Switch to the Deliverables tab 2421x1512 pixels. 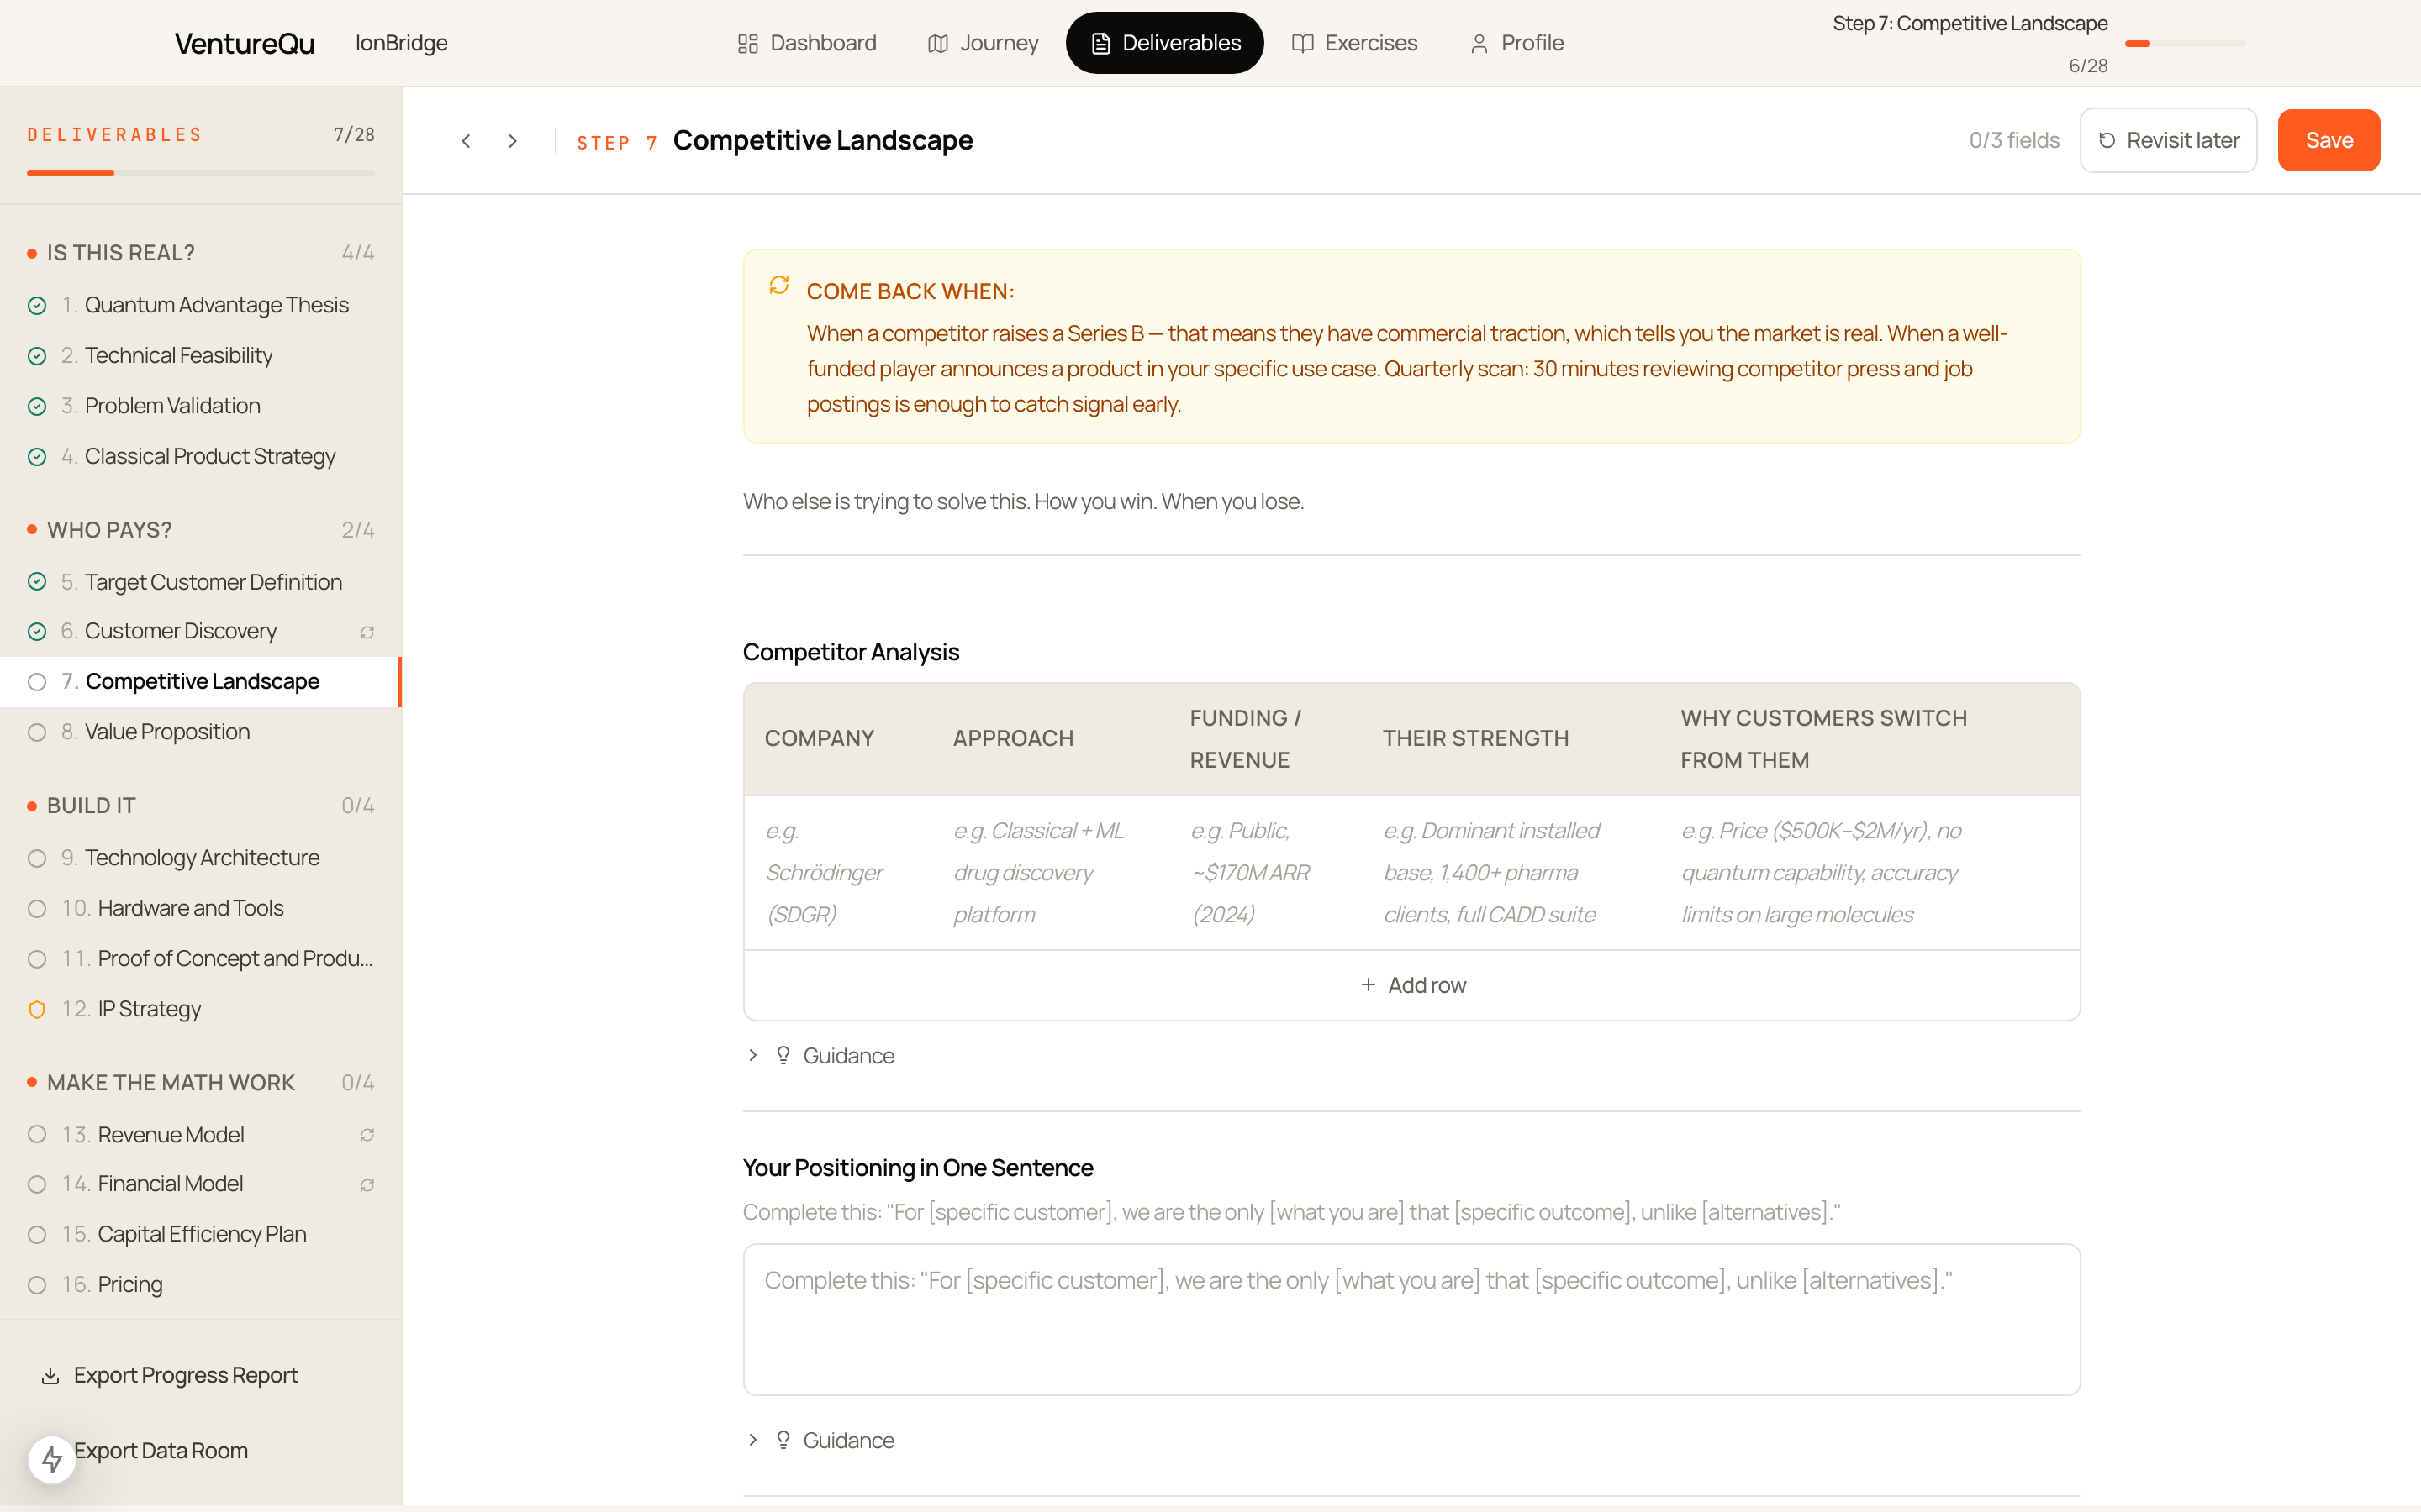coord(1163,42)
